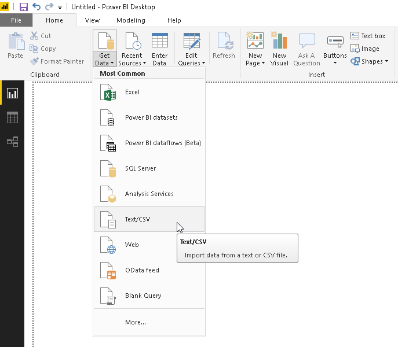
Task: Switch to the Modeling tab
Action: coord(131,20)
